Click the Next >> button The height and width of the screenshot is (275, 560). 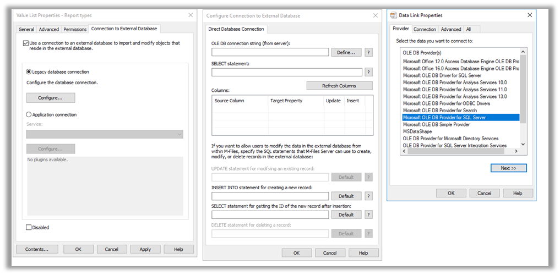click(509, 168)
